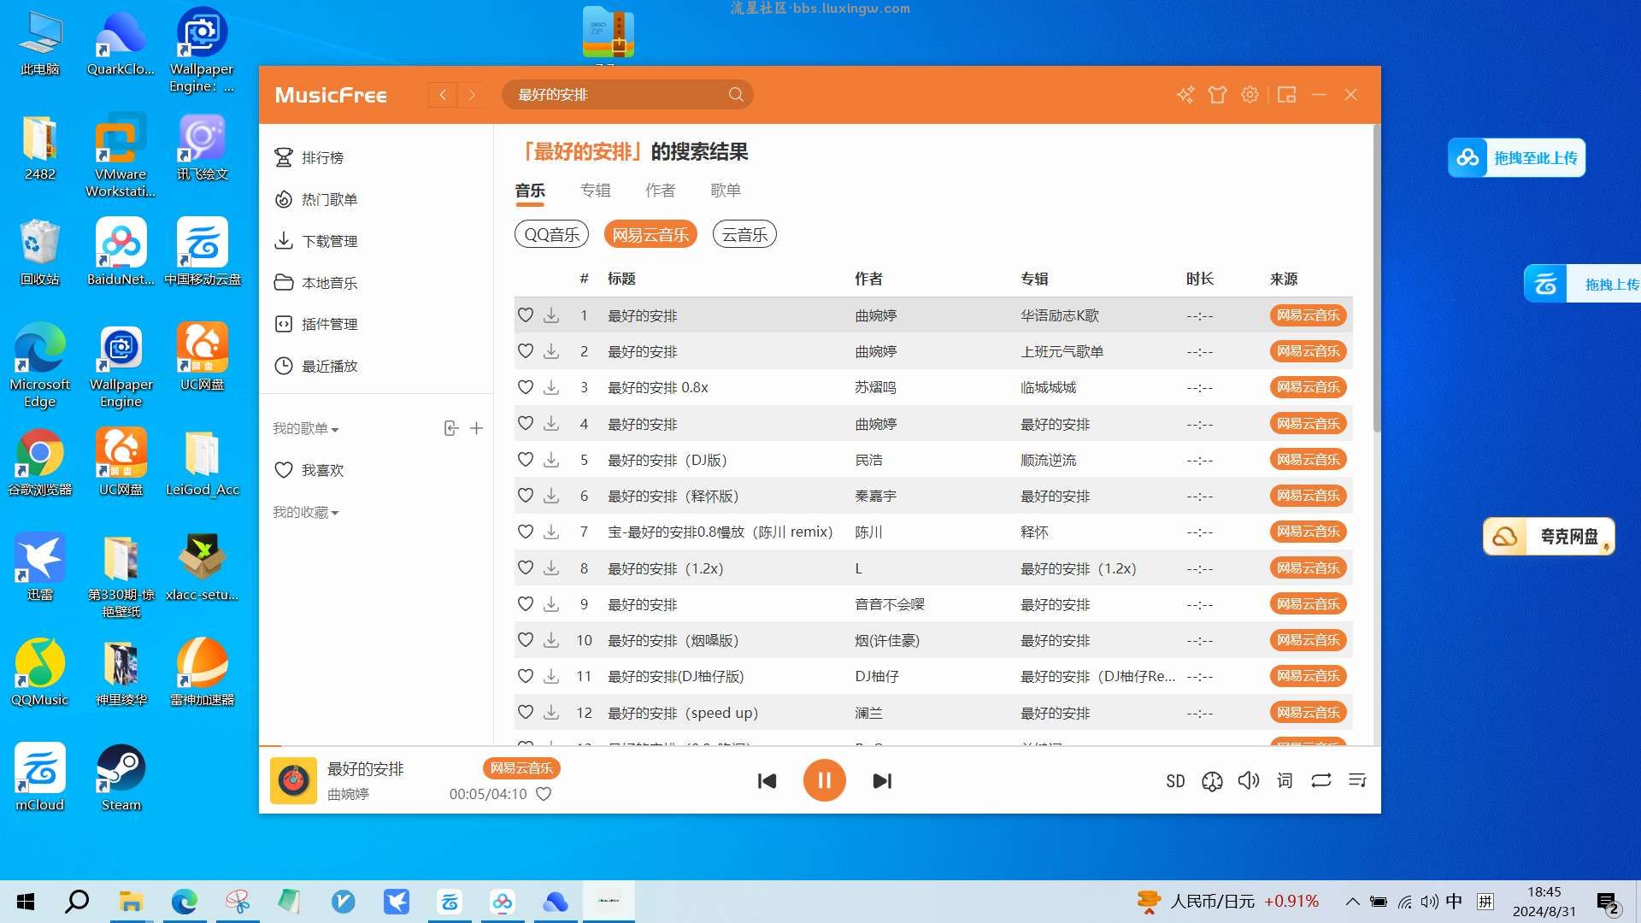Collapse the 我的歌单 section
This screenshot has width=1641, height=923.
pyautogui.click(x=305, y=428)
